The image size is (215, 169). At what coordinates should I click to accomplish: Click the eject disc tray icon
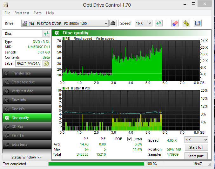pyautogui.click(x=113, y=23)
